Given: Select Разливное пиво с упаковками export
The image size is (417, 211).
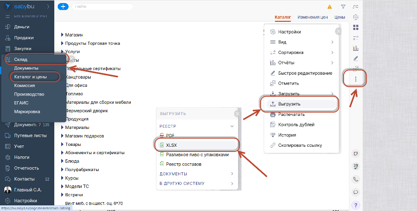Looking at the screenshot, I should pyautogui.click(x=196, y=155).
